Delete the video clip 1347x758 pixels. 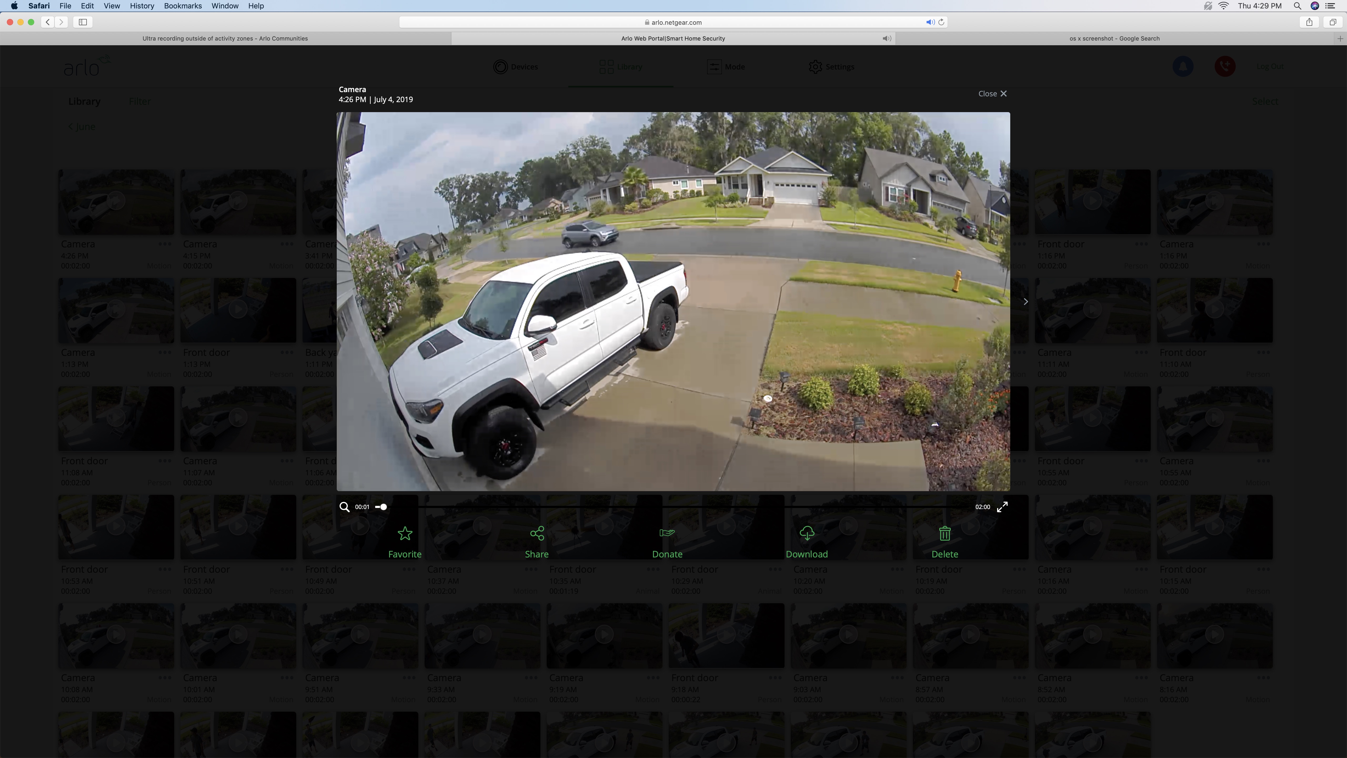944,542
